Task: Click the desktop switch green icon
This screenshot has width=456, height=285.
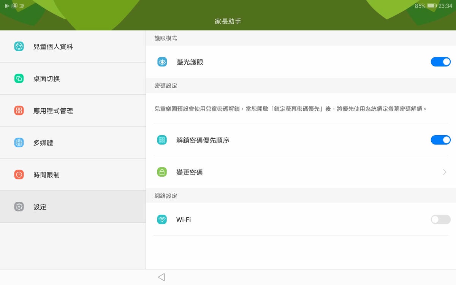Action: click(19, 79)
